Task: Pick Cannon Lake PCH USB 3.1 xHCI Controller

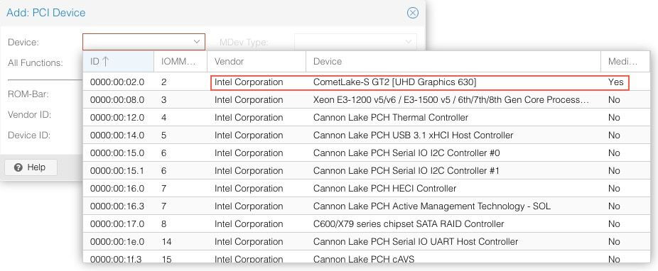Action: click(366, 135)
